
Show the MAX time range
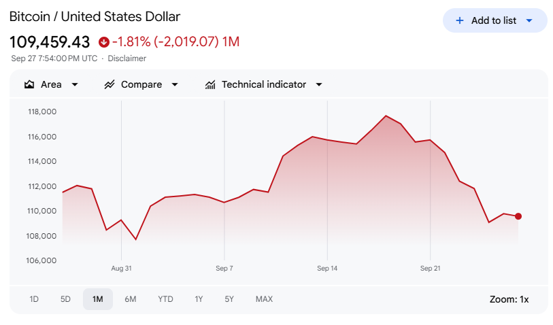coord(264,299)
